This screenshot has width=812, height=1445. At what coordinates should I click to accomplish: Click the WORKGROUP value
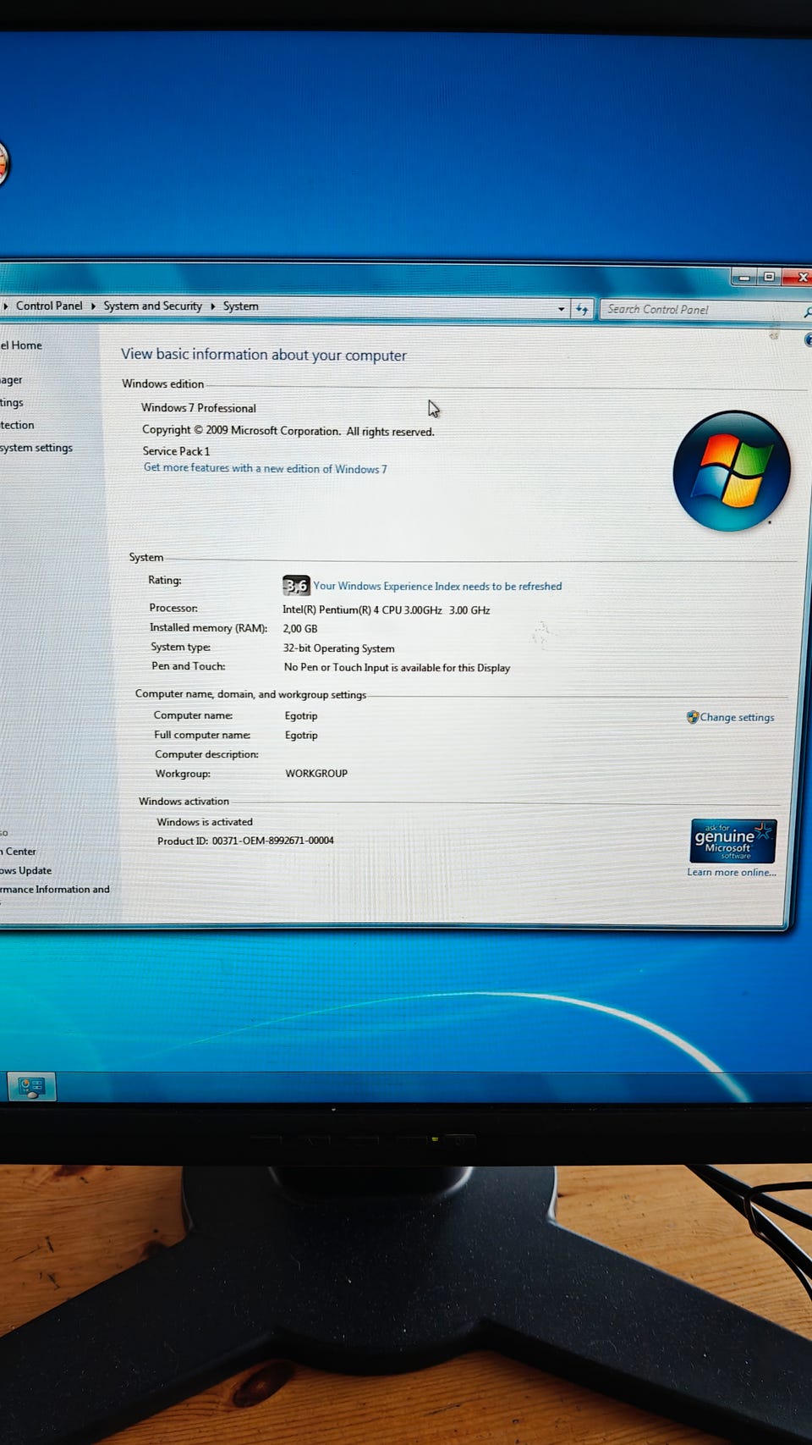tap(316, 774)
